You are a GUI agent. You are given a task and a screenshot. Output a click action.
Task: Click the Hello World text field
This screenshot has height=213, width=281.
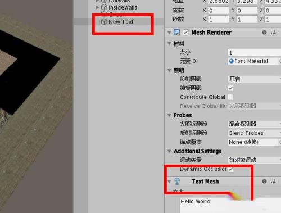[x=230, y=205]
